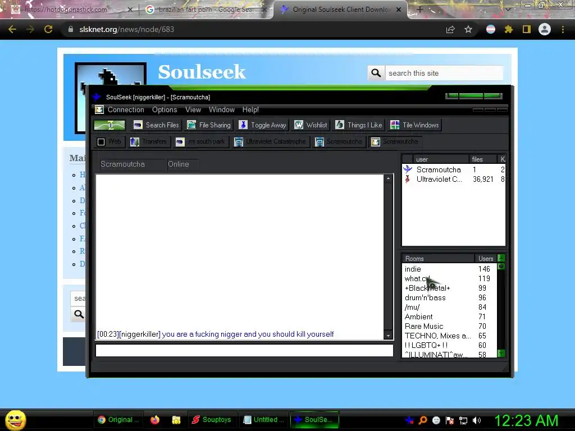The width and height of the screenshot is (575, 431).
Task: Click chat area scroll-down arrow
Action: (x=389, y=336)
